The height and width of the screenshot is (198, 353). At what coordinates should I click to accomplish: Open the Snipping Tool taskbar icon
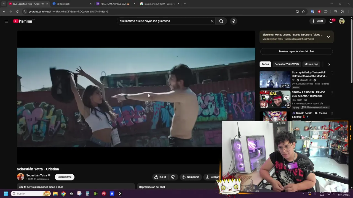[x=79, y=194]
